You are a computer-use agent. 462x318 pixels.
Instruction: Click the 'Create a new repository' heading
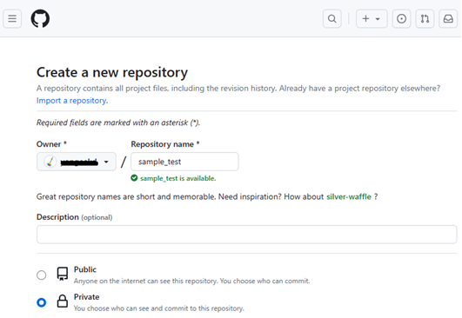(112, 72)
